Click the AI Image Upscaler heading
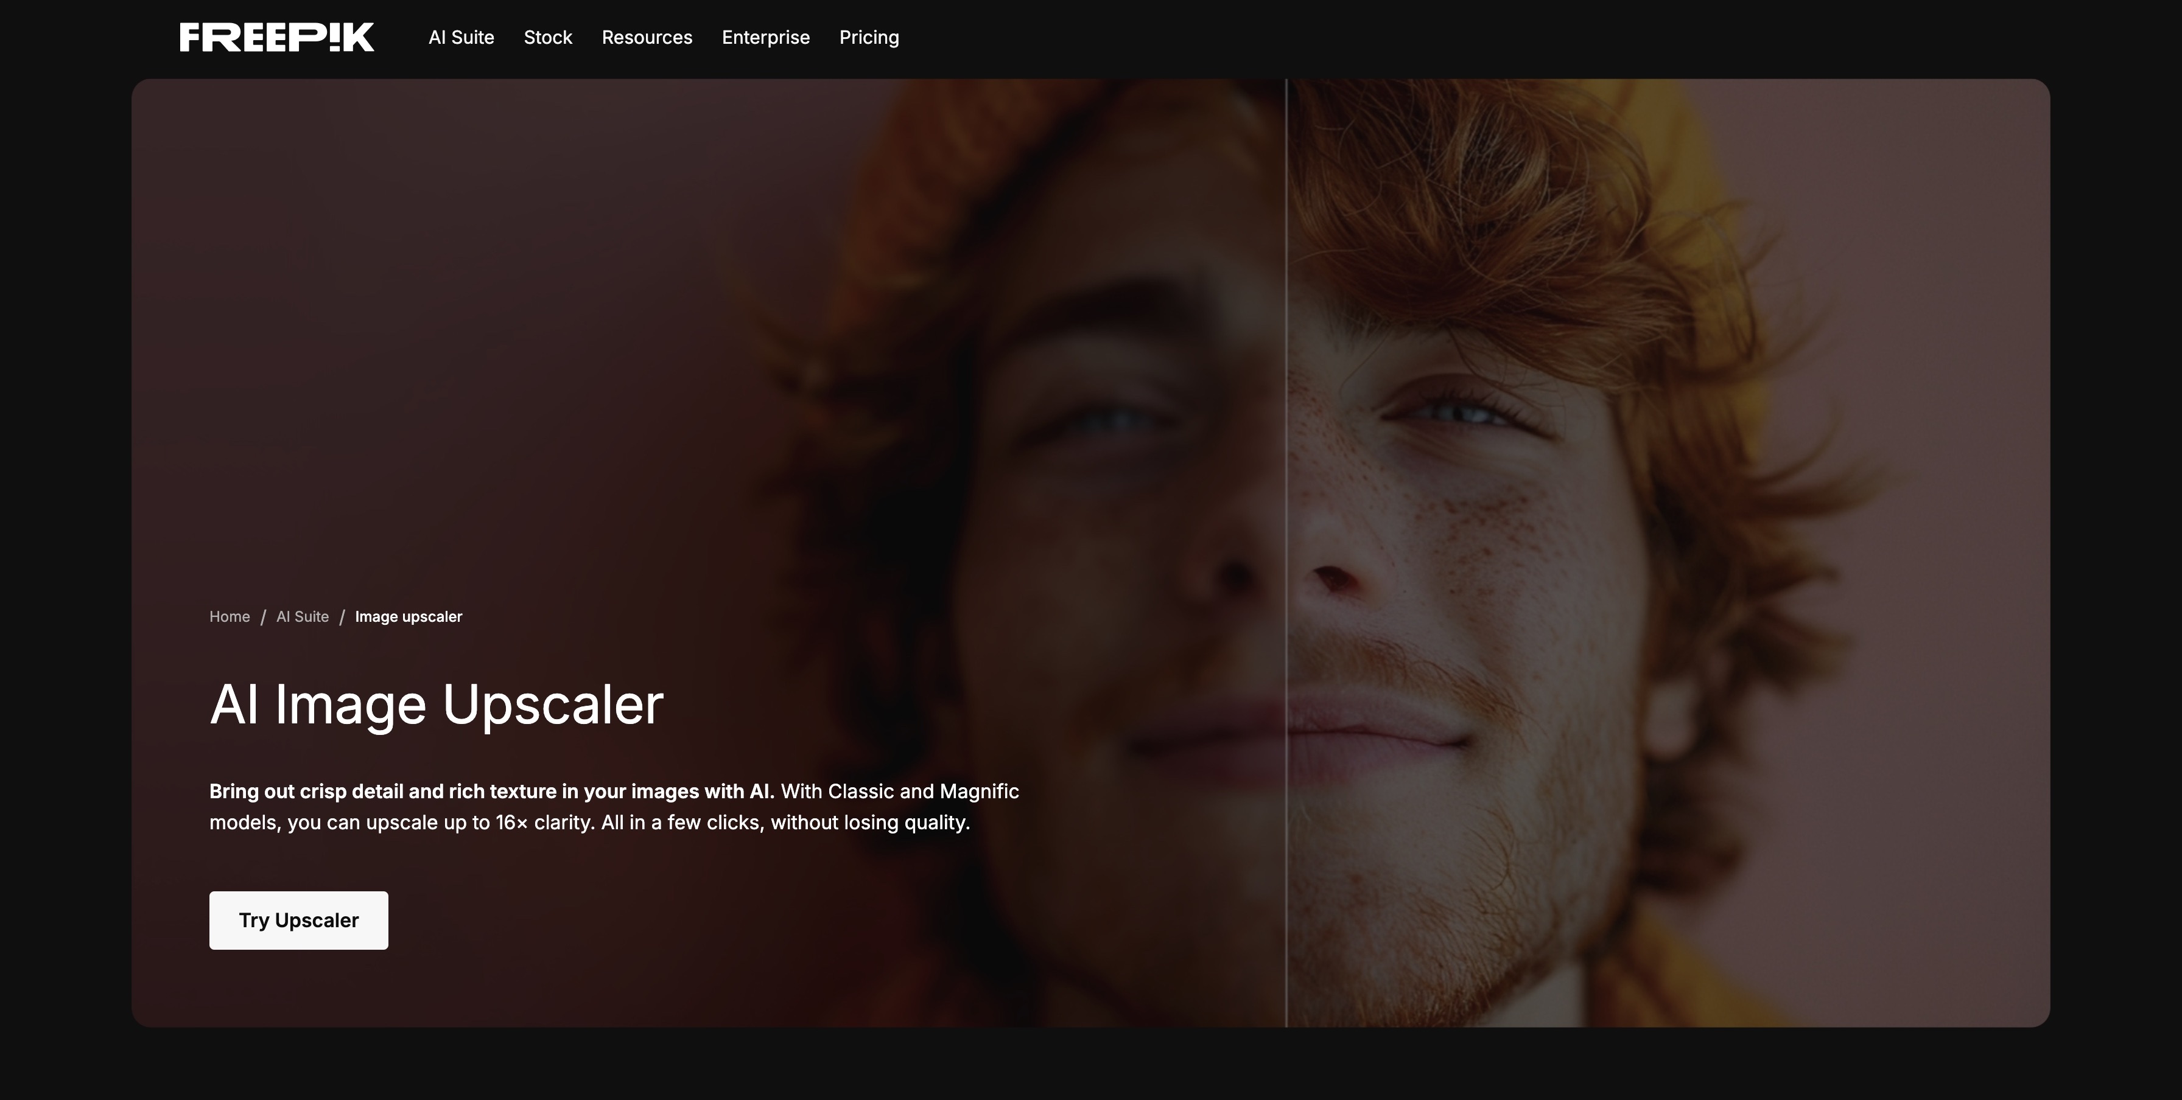This screenshot has height=1100, width=2182. coord(437,704)
